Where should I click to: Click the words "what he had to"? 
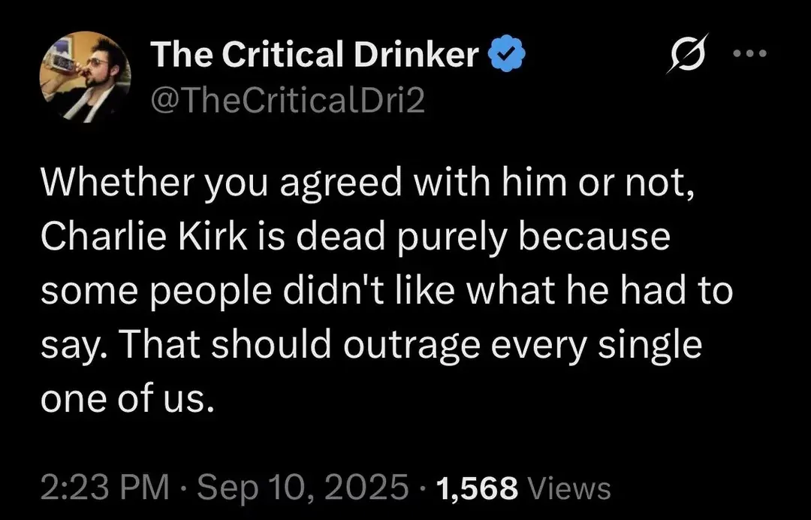(x=599, y=289)
